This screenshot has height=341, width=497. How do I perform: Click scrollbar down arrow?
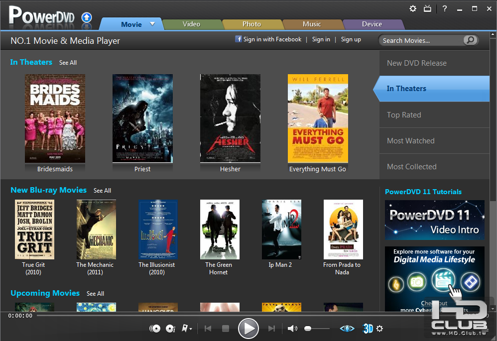[493, 308]
